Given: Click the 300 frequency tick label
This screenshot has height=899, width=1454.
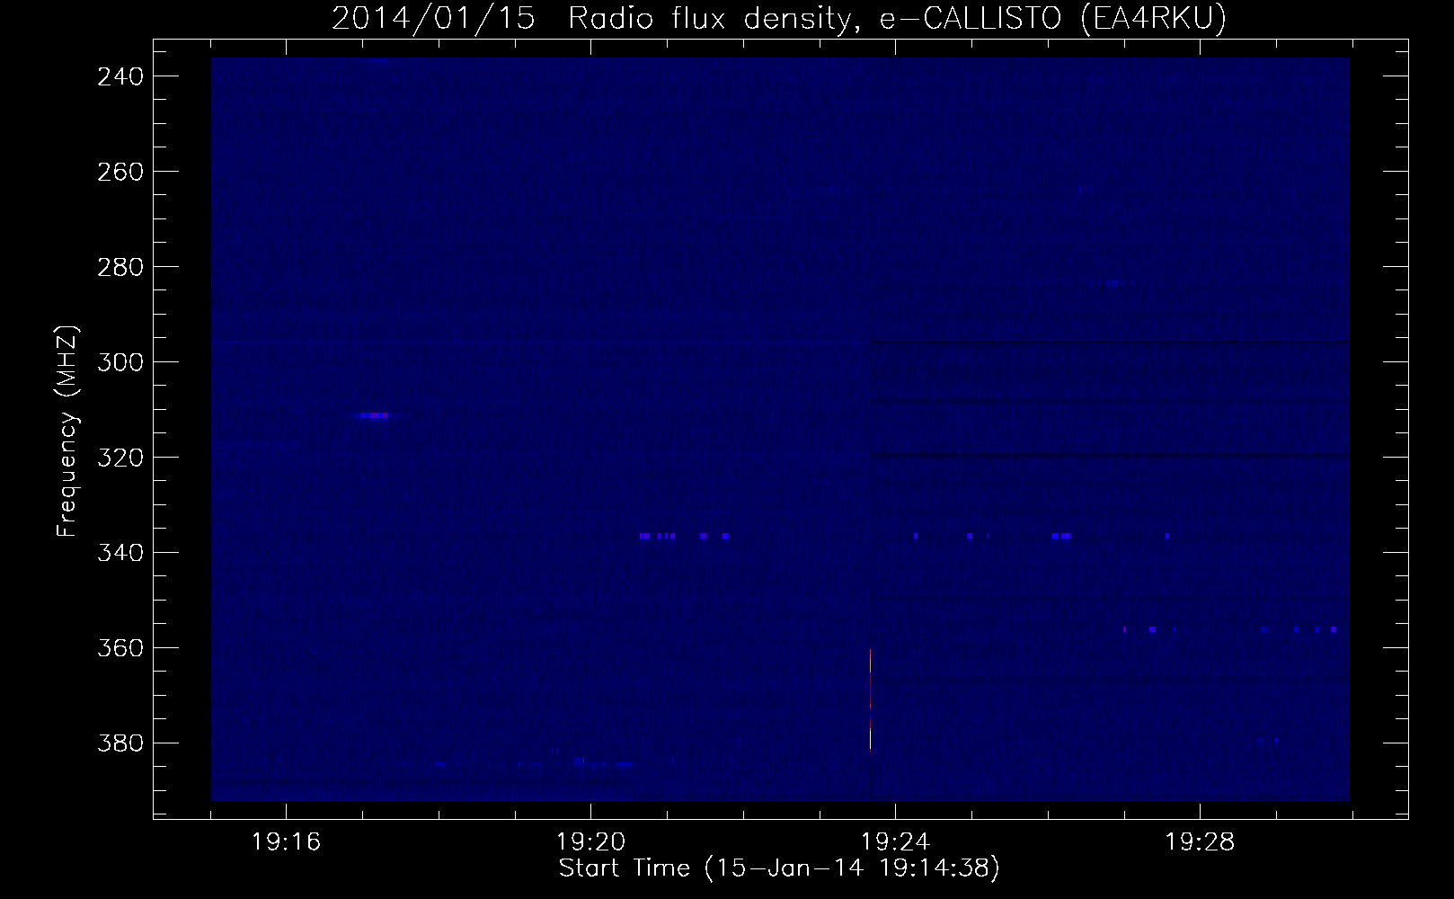Looking at the screenshot, I should [x=120, y=362].
